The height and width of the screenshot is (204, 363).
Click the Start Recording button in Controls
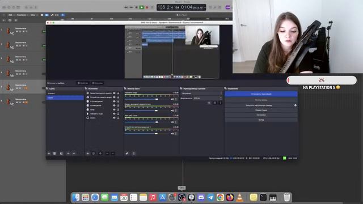pos(261,100)
